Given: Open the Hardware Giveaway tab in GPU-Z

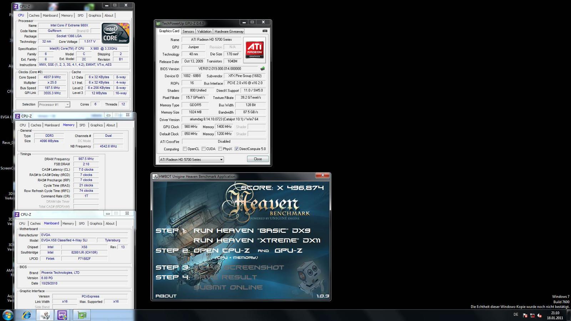Looking at the screenshot, I should click(229, 31).
